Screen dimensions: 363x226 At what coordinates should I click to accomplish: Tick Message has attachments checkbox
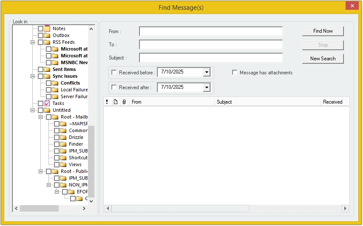[235, 72]
